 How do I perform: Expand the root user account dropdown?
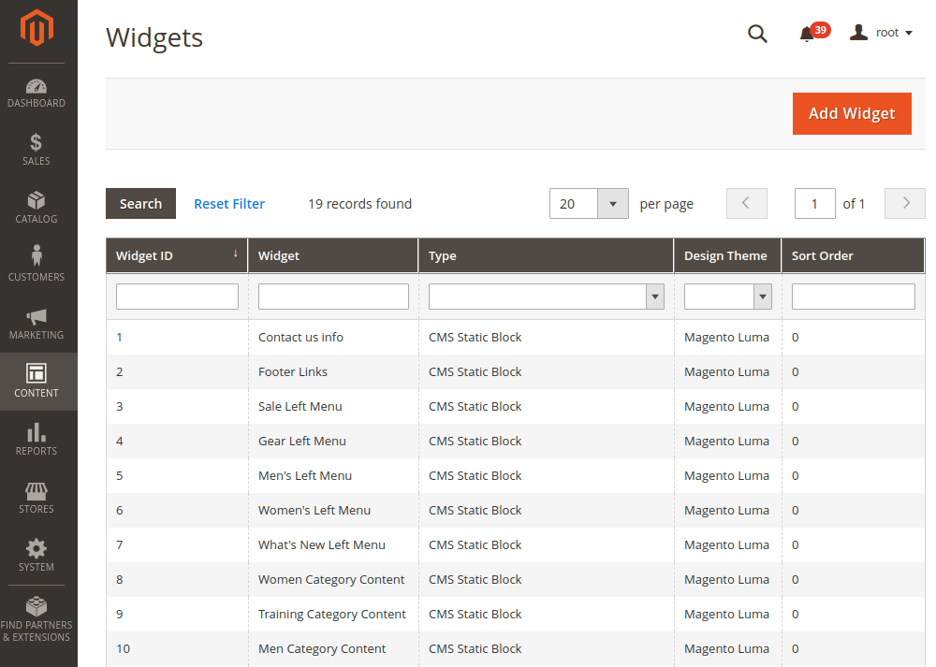click(x=881, y=33)
